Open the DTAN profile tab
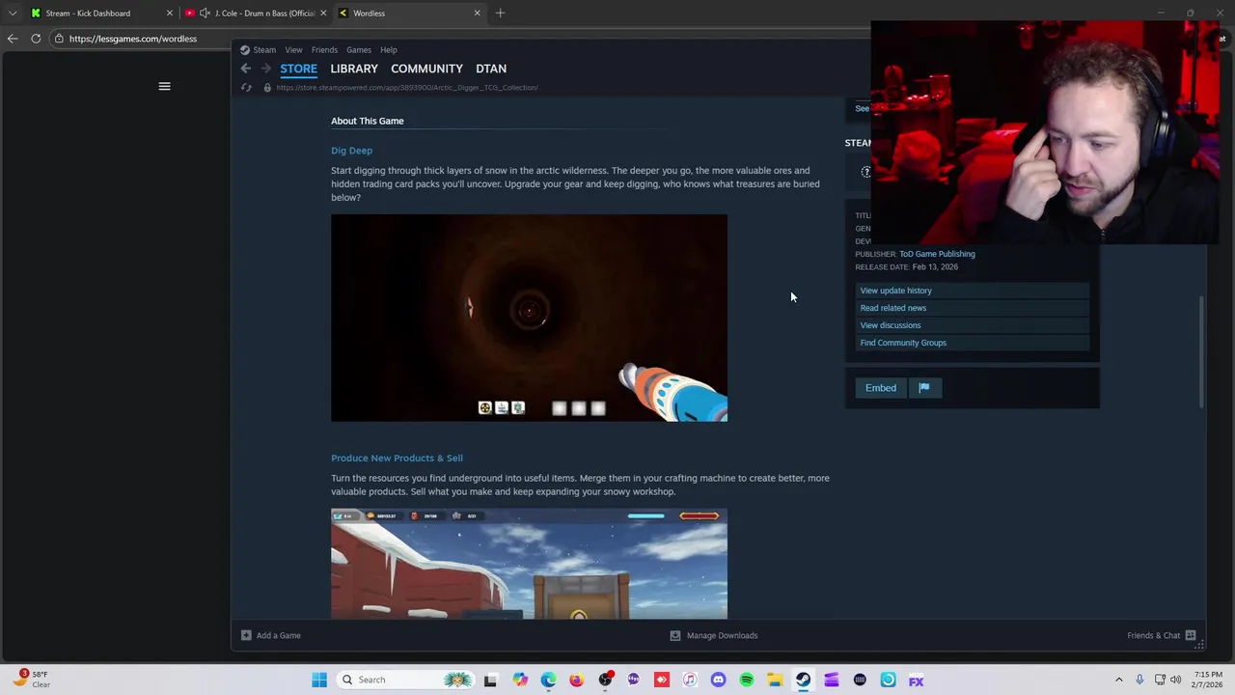This screenshot has height=695, width=1235. (491, 69)
